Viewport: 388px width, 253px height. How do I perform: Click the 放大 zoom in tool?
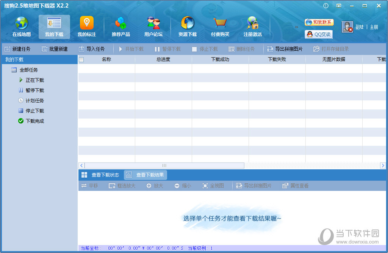pos(155,186)
